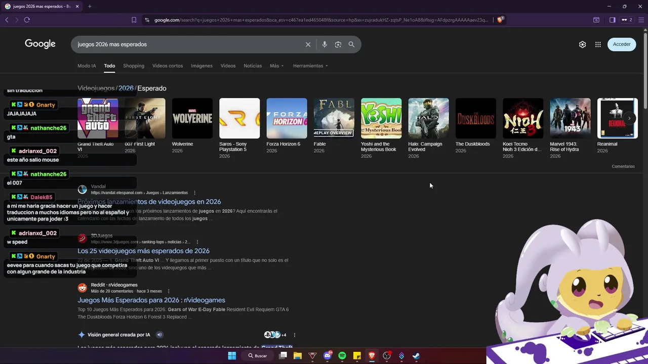This screenshot has width=648, height=364.
Task: Open more options for the AI overview
Action: pos(294,335)
